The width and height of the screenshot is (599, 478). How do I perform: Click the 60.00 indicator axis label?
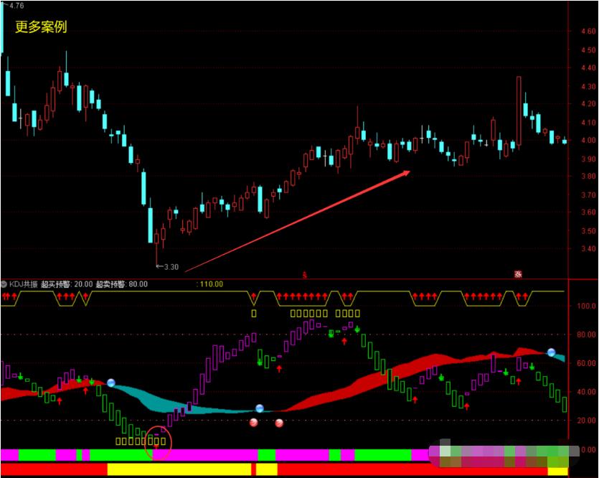(586, 363)
